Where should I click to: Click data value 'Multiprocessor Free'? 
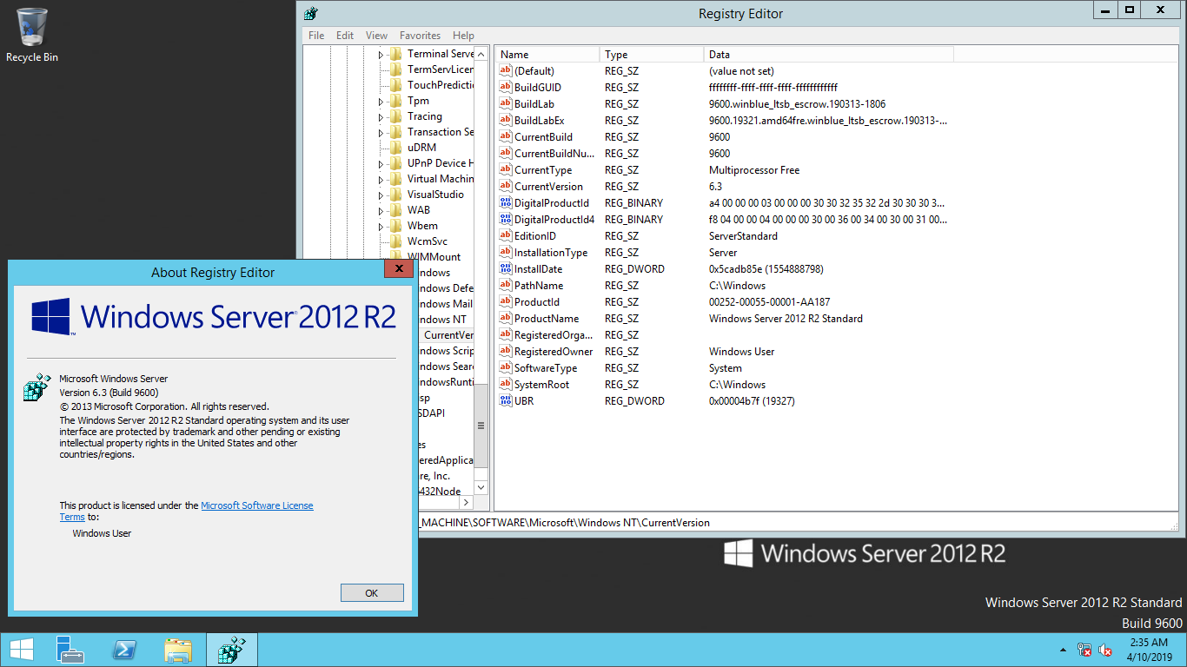click(754, 170)
